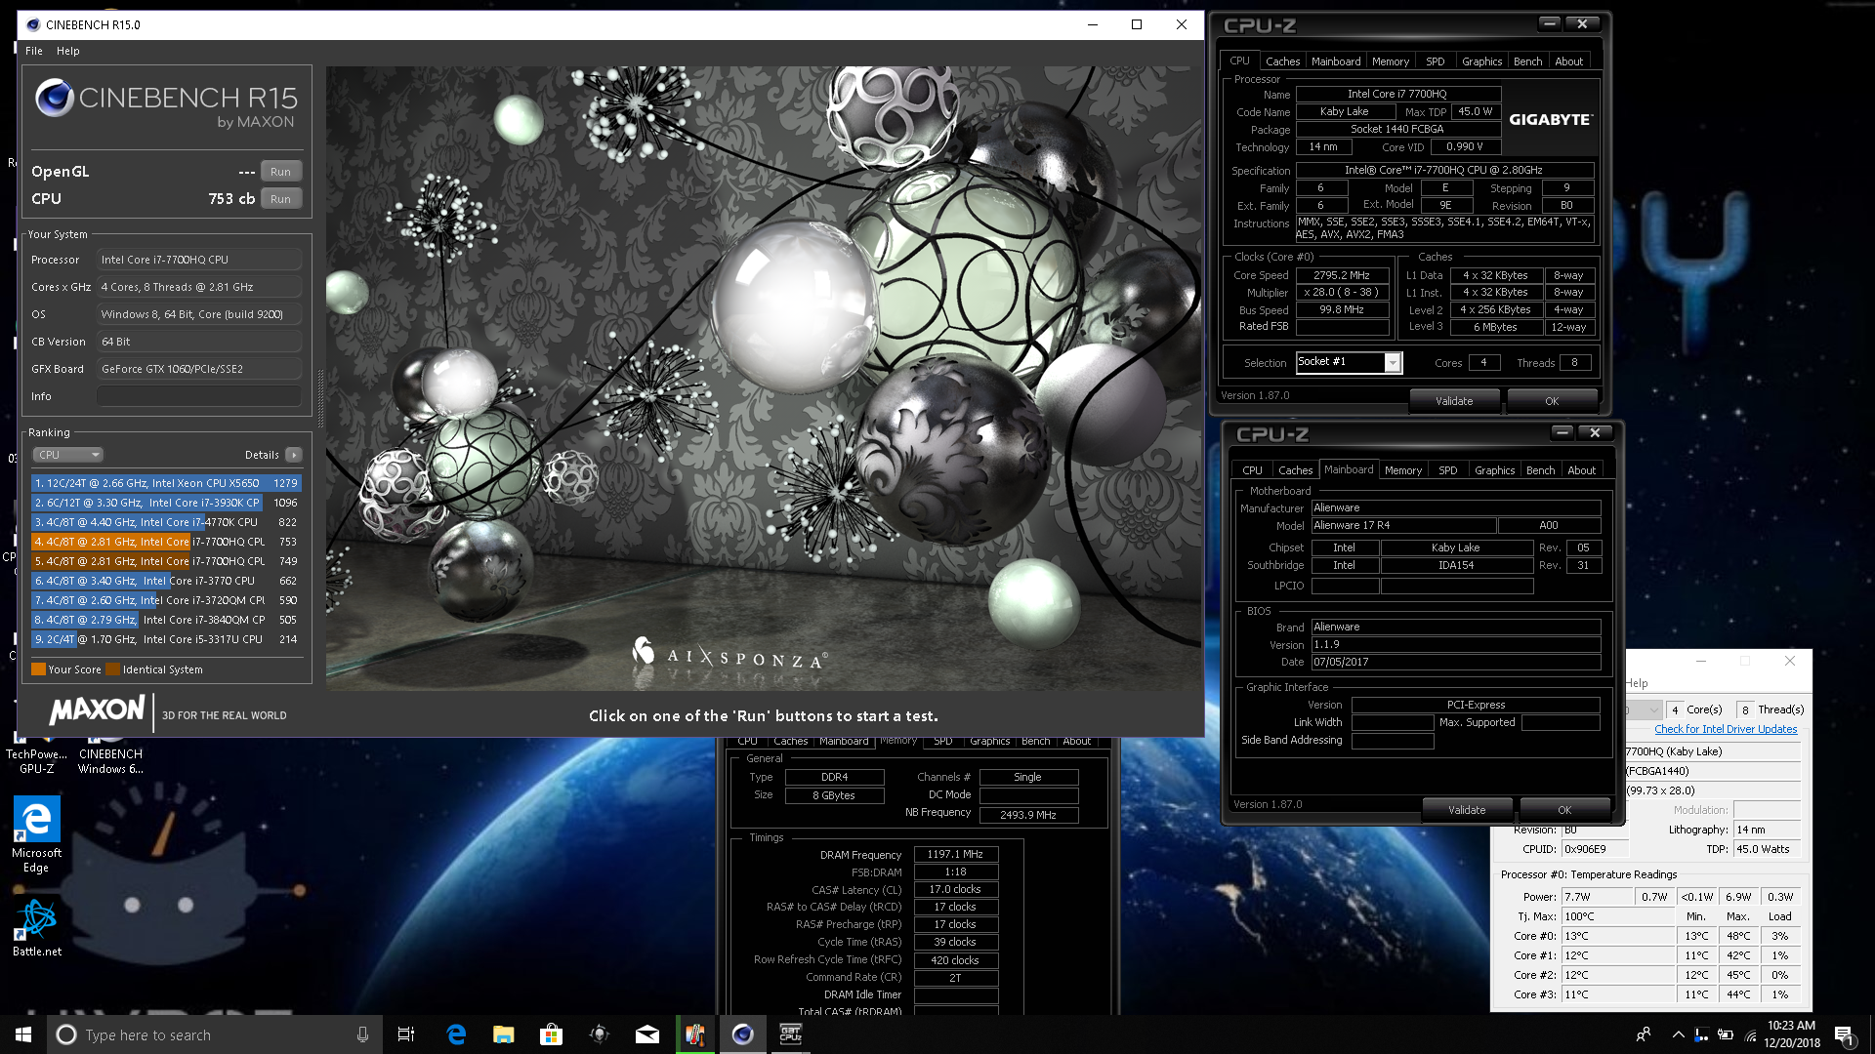This screenshot has height=1054, width=1875.
Task: Open the Mail app from the taskbar
Action: tap(647, 1034)
